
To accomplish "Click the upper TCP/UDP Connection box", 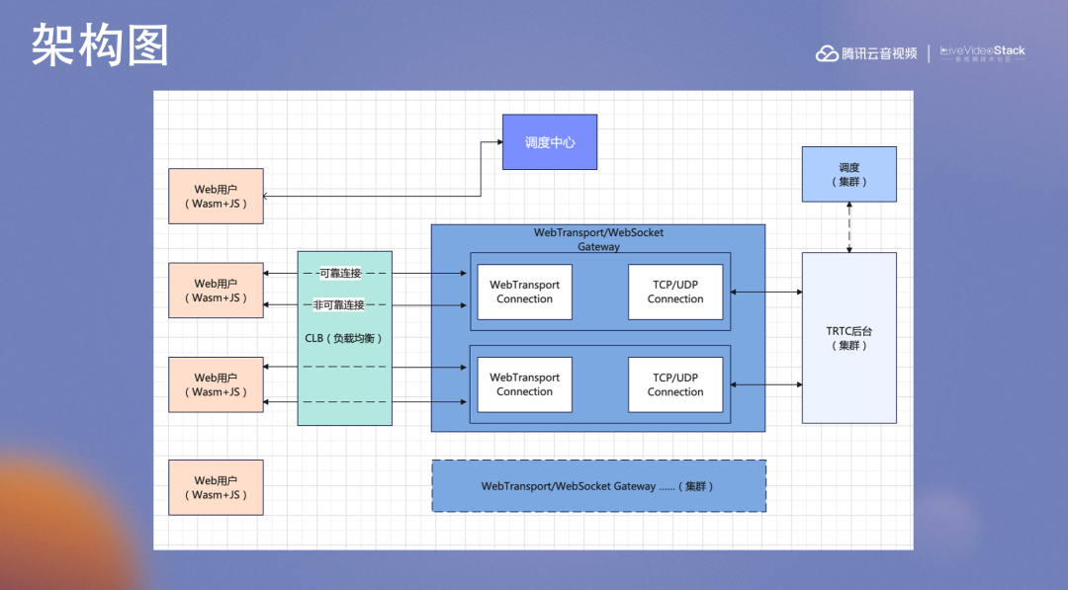I will point(675,292).
